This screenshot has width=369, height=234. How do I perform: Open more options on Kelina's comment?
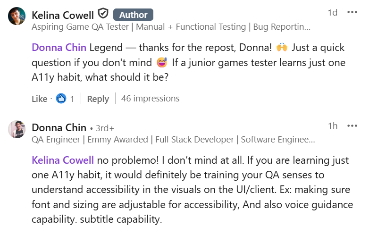tap(352, 12)
